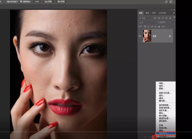Filter layers by shape layers icon
This screenshot has height=139, width=192.
click(x=166, y=18)
